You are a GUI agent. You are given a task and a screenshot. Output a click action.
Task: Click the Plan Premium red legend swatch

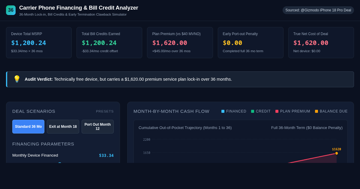(277, 111)
